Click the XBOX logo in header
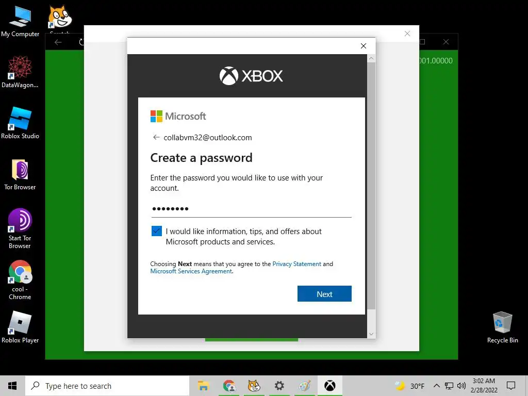The height and width of the screenshot is (396, 528). point(251,76)
